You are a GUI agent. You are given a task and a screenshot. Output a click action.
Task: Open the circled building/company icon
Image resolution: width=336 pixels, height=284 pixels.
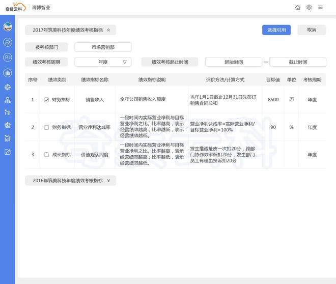tap(8, 73)
